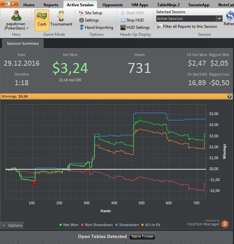Open Hand Importing option
Viewport: 234px width, 244px height.
tap(96, 28)
